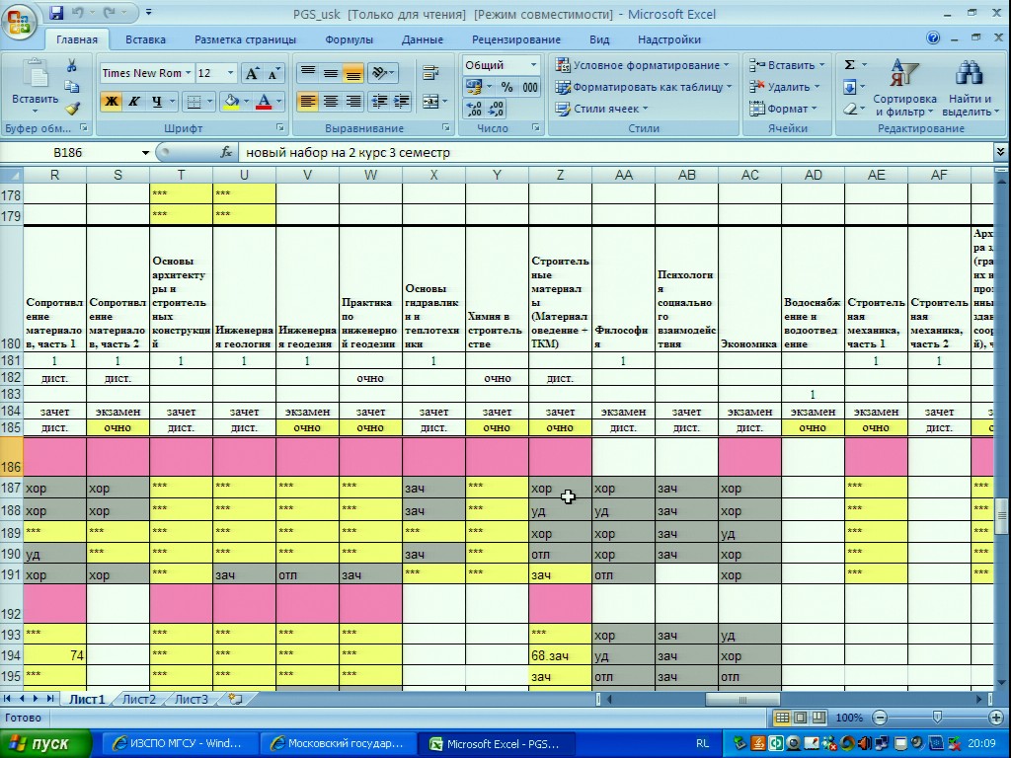
Task: Toggle bold formatting (Ж)
Action: (x=112, y=102)
